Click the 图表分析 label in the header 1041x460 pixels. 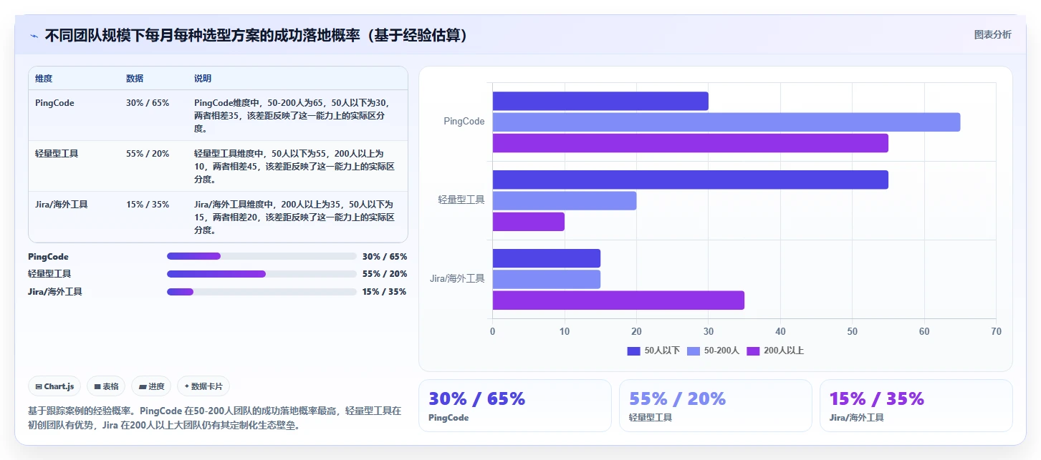coord(993,34)
